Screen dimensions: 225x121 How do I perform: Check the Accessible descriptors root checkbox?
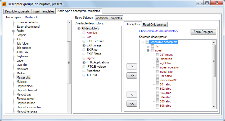147,42
